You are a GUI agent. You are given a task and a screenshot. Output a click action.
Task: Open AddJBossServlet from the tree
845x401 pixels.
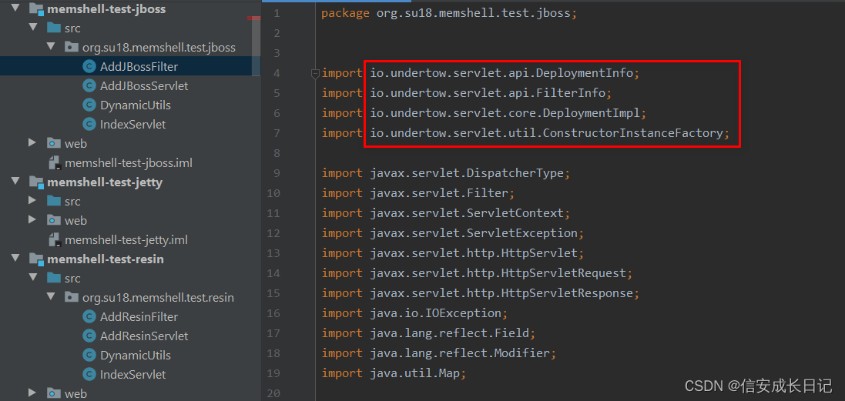[144, 85]
